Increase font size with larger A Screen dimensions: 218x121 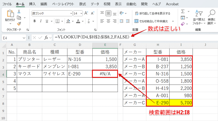[x=86, y=13]
